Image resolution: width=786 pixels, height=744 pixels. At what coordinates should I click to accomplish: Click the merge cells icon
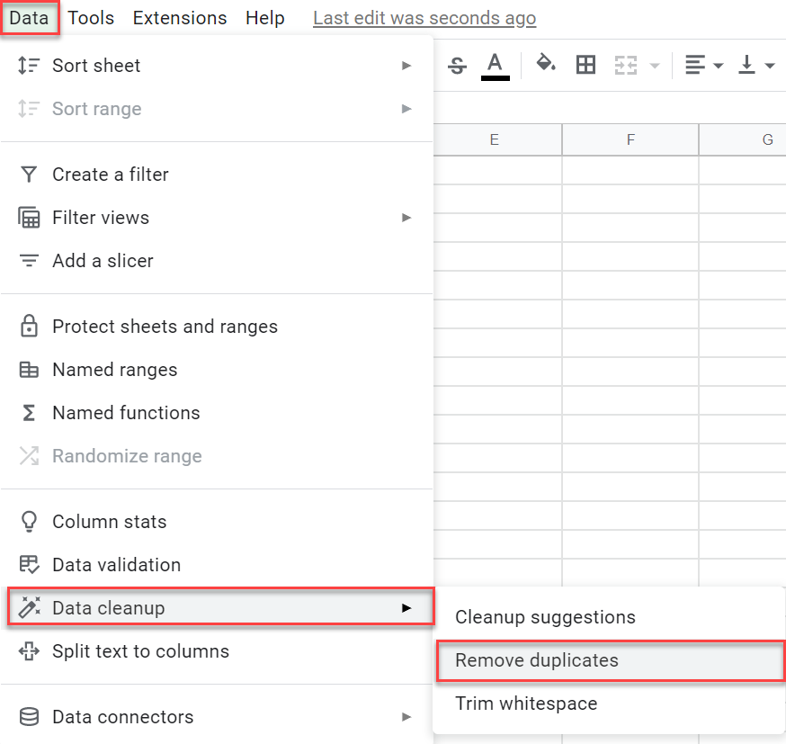click(x=628, y=65)
